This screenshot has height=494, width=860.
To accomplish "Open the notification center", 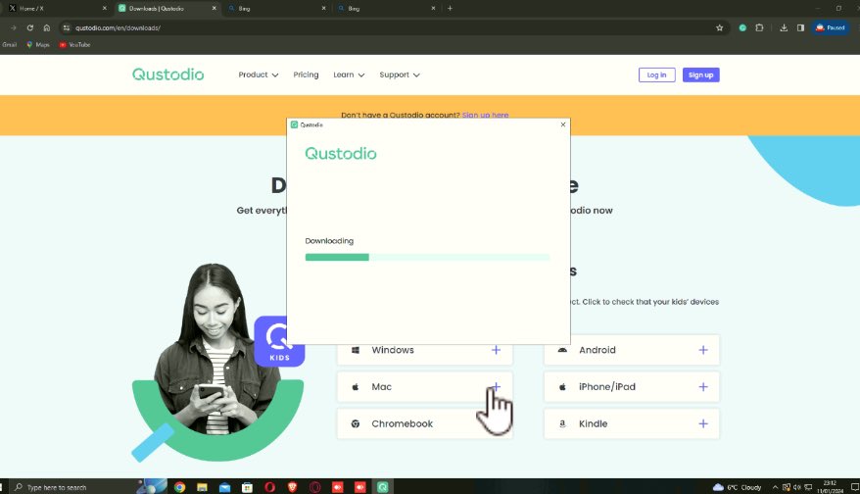I will click(x=854, y=487).
